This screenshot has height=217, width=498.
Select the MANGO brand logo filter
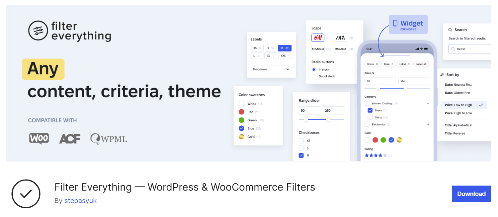318,49
